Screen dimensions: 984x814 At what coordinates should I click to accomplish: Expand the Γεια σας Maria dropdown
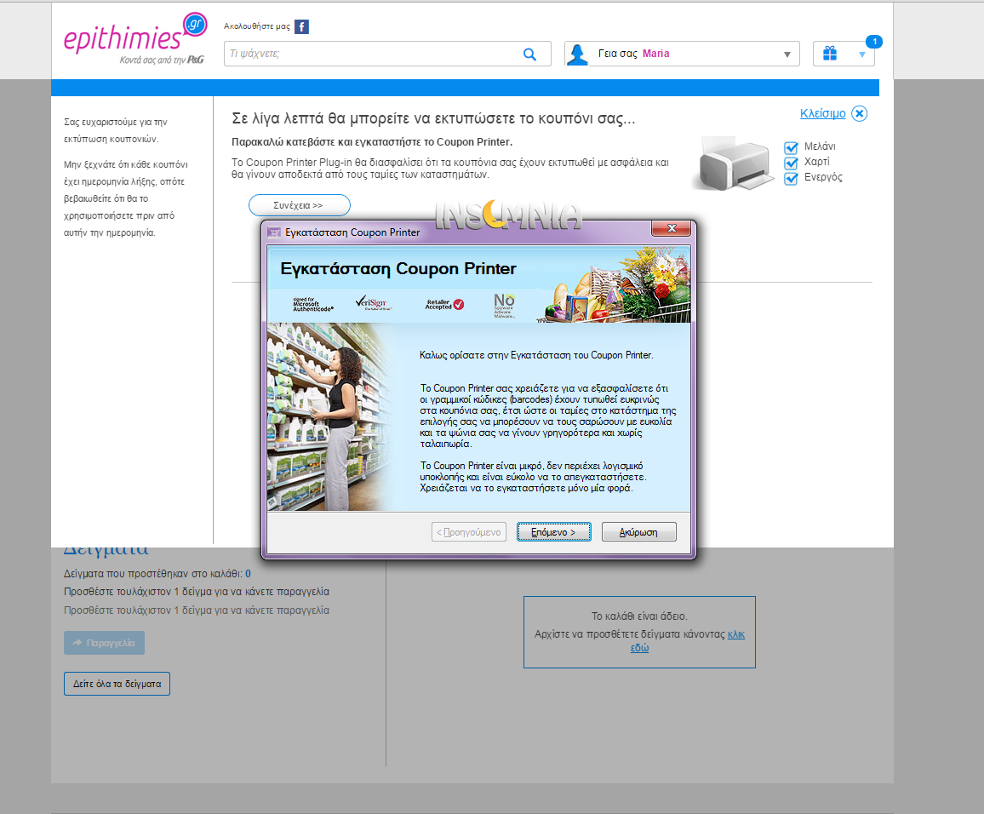(787, 54)
